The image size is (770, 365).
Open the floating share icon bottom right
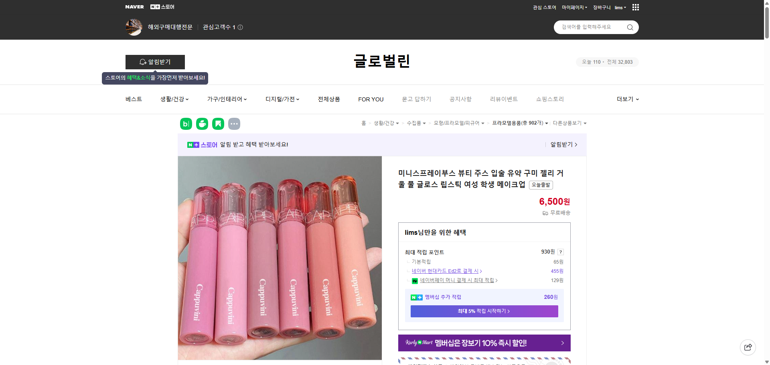[748, 347]
